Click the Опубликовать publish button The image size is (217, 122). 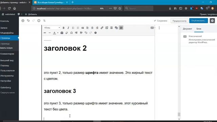(198, 21)
